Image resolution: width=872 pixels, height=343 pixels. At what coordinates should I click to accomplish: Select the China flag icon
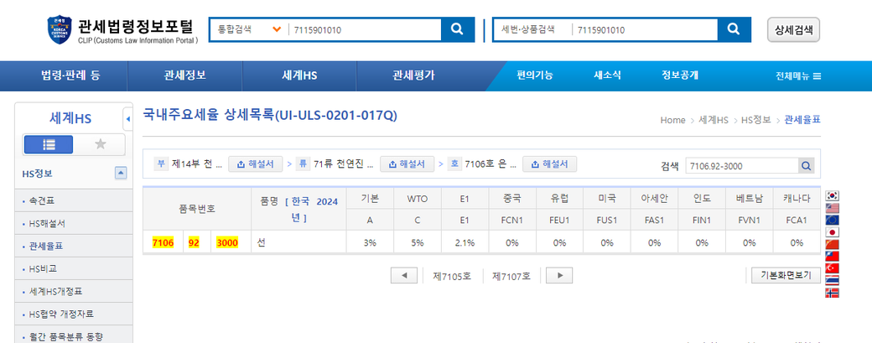pos(833,244)
